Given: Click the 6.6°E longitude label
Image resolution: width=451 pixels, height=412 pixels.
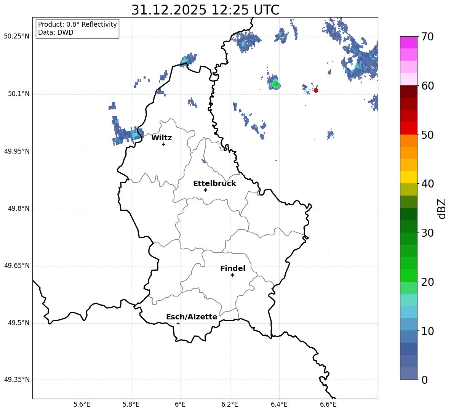Looking at the screenshot, I should 328,404.
